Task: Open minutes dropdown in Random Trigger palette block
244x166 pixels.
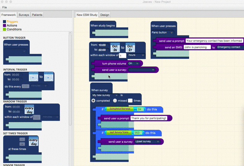Action: coord(51,117)
